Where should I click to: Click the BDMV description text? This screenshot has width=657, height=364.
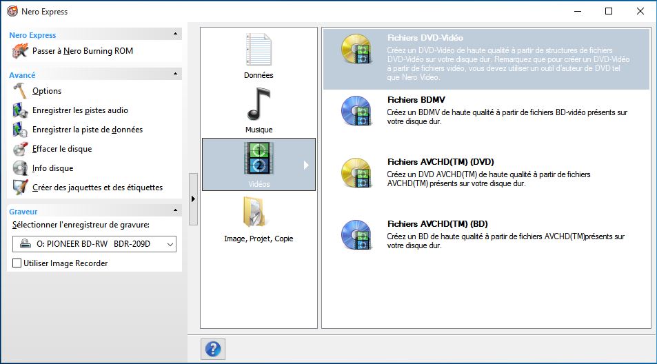507,117
